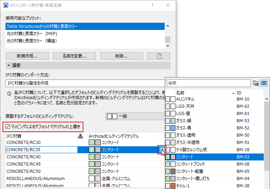Select preset Tekla Structuresからの材質と表面カラー

(85, 27)
